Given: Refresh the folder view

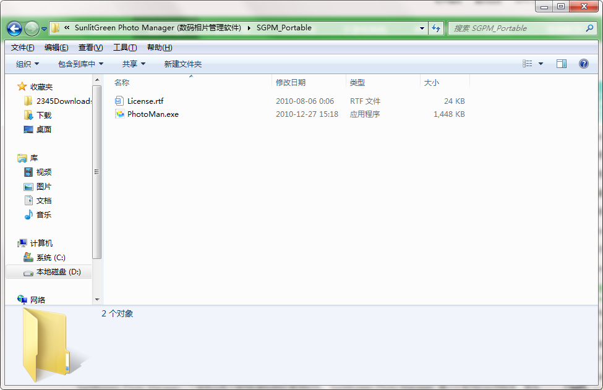Looking at the screenshot, I should pos(436,28).
